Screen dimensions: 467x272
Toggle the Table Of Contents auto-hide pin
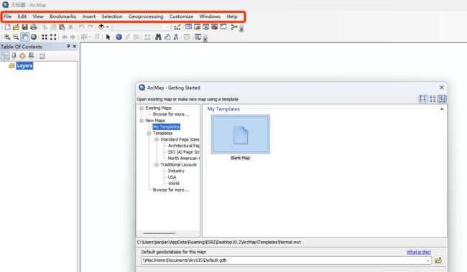click(x=68, y=47)
